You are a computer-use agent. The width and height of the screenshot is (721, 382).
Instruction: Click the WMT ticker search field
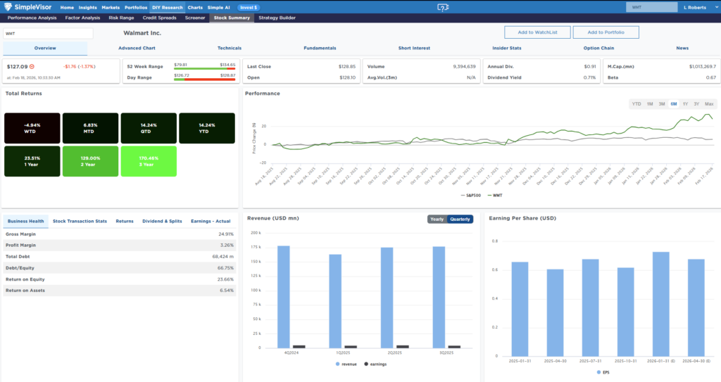point(48,33)
